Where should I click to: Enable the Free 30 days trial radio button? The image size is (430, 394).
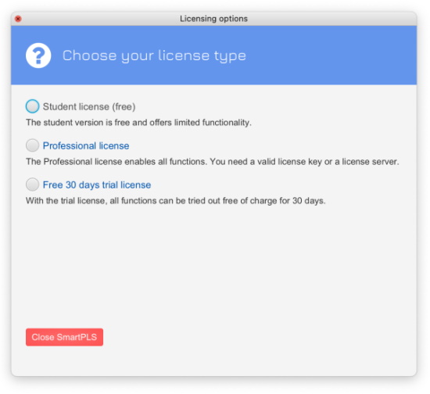pyautogui.click(x=32, y=184)
